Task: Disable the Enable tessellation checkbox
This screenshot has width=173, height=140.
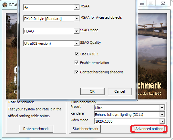Action: (77, 62)
